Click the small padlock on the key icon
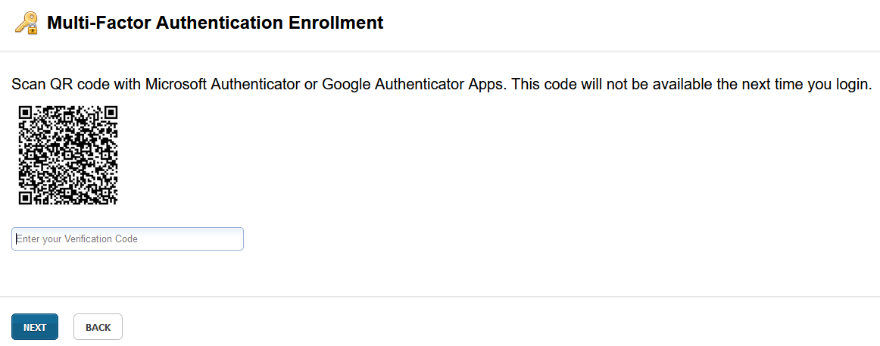The height and width of the screenshot is (346, 880). pos(33,29)
